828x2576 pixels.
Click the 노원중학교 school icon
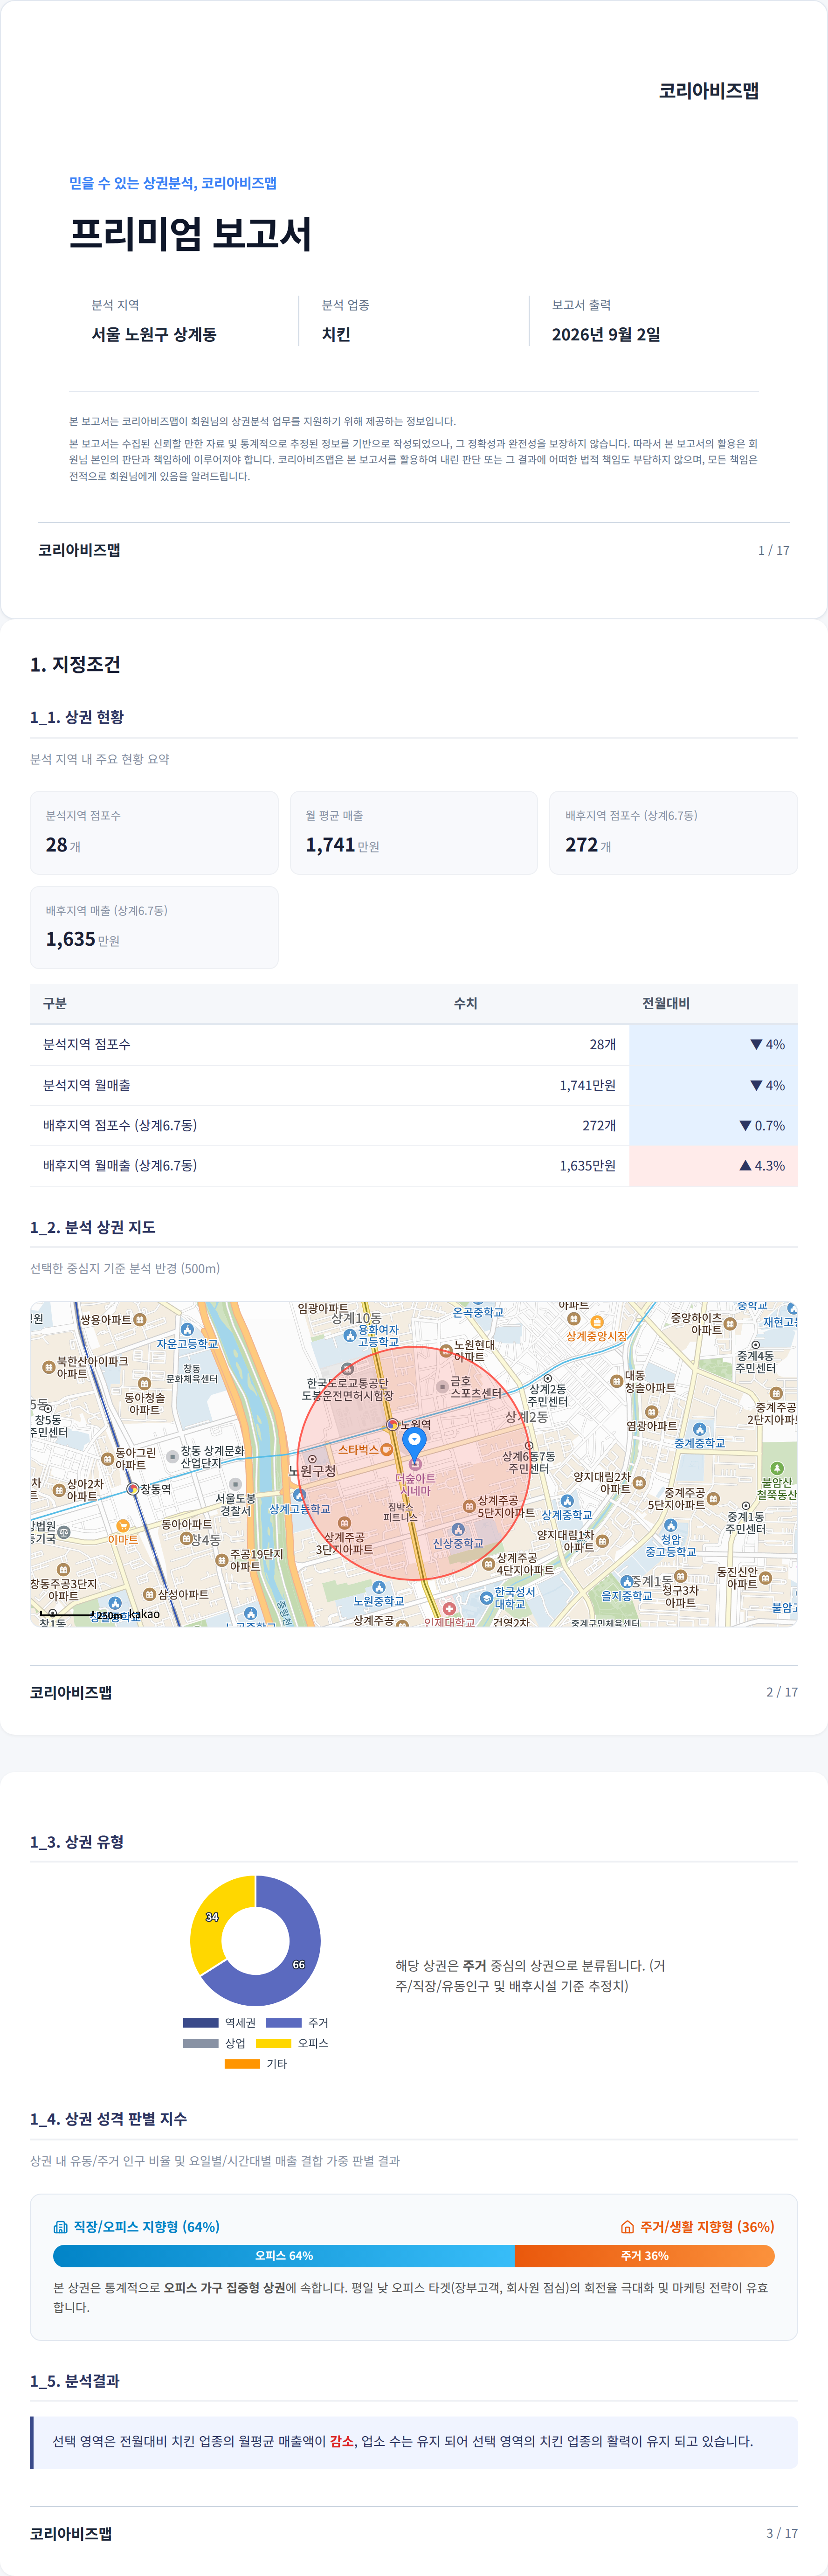(x=378, y=1587)
